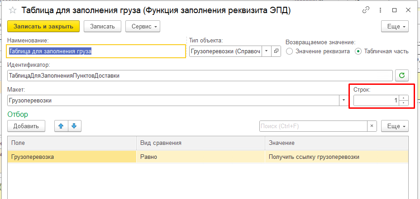Screen dimensions: 420x199
Task: Add this form to favorites with star icon
Action: tap(12, 10)
